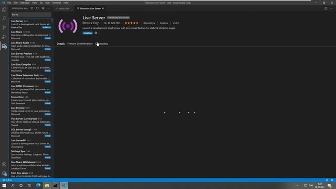Select Live Share Extension Pack entry
This screenshot has width=336, height=189.
click(x=31, y=78)
